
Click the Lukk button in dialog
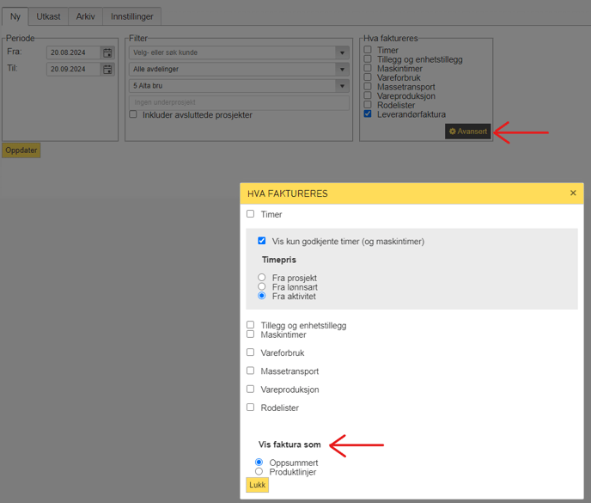coord(257,485)
